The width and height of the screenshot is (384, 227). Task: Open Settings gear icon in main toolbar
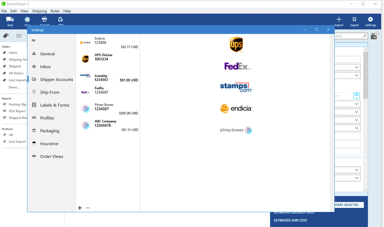[x=370, y=19]
